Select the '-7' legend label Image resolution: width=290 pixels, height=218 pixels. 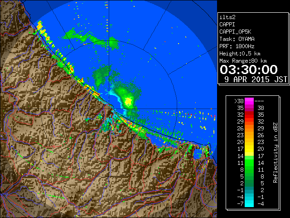[240, 204]
